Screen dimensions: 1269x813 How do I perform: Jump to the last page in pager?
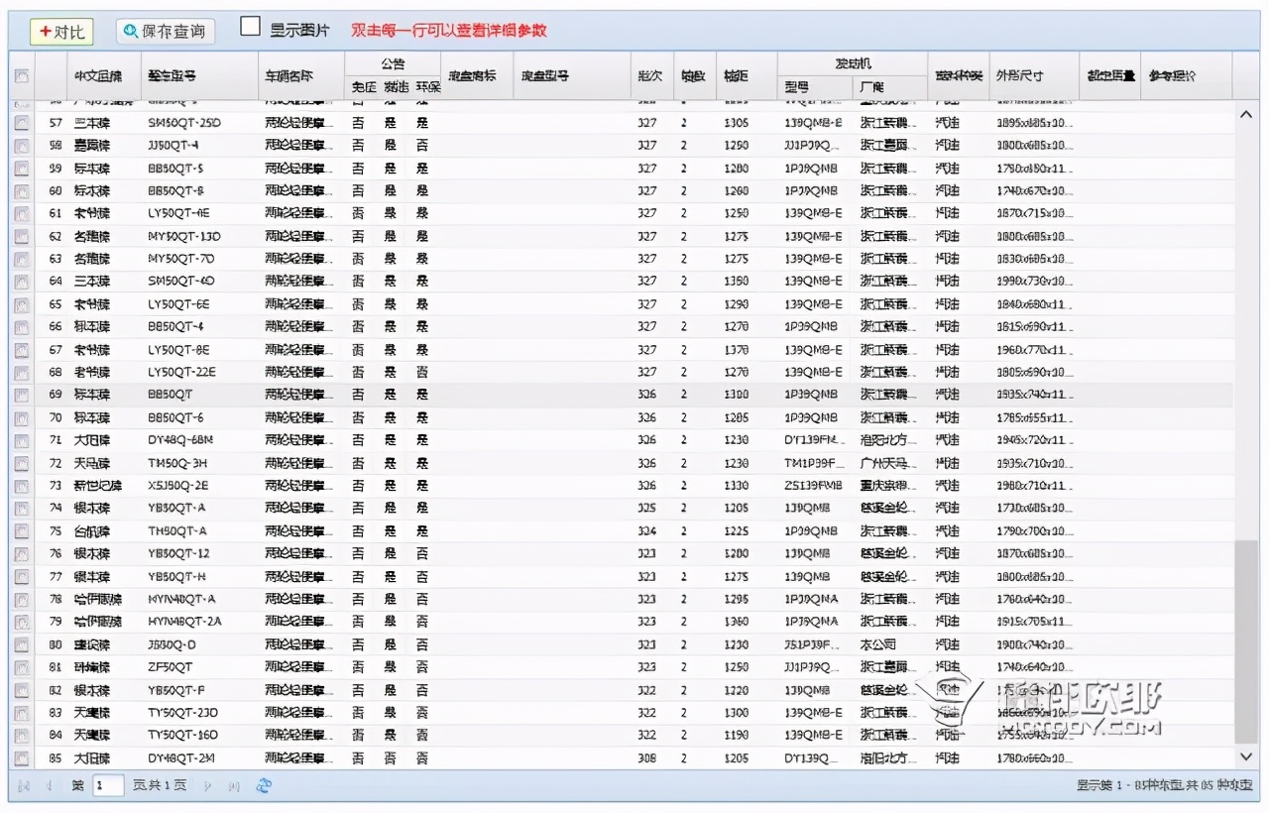click(234, 785)
